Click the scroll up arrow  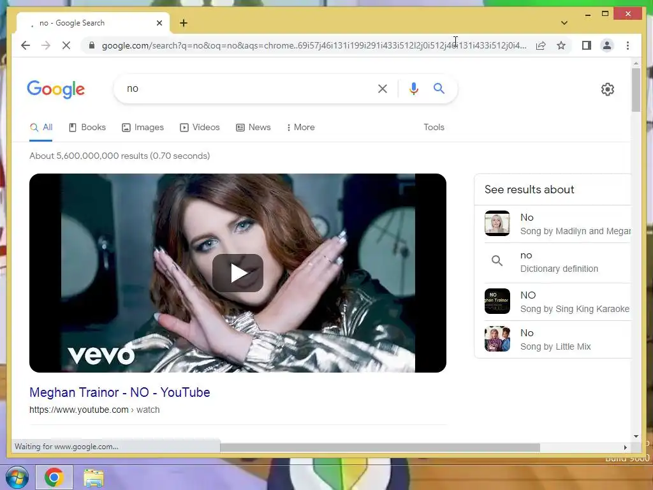tap(636, 63)
